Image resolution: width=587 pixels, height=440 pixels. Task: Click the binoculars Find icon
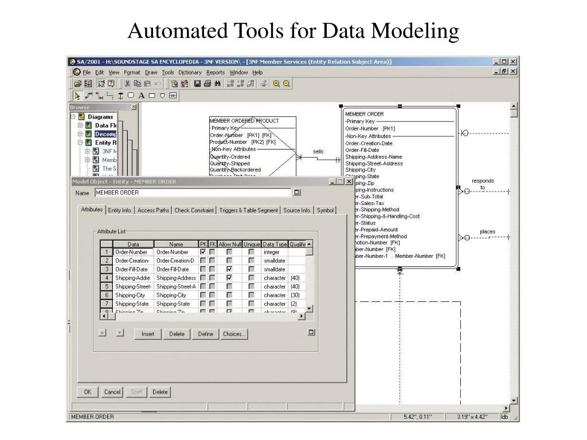pyautogui.click(x=216, y=84)
